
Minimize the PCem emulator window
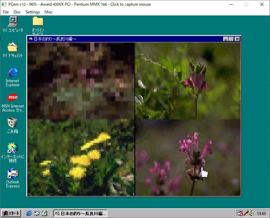click(231, 4)
